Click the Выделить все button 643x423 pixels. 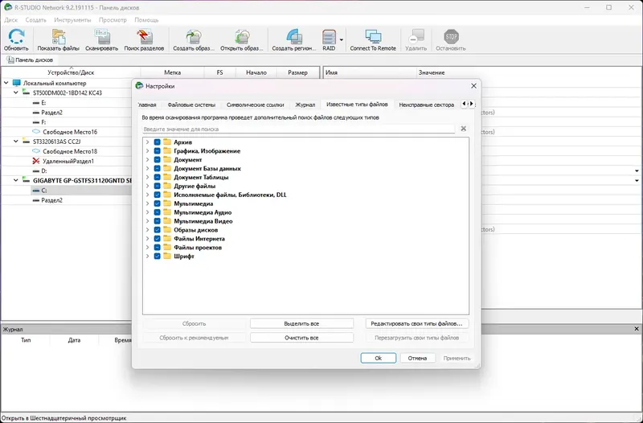tap(301, 324)
